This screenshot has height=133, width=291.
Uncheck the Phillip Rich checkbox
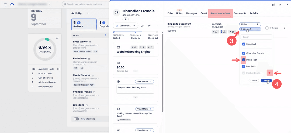(244, 60)
